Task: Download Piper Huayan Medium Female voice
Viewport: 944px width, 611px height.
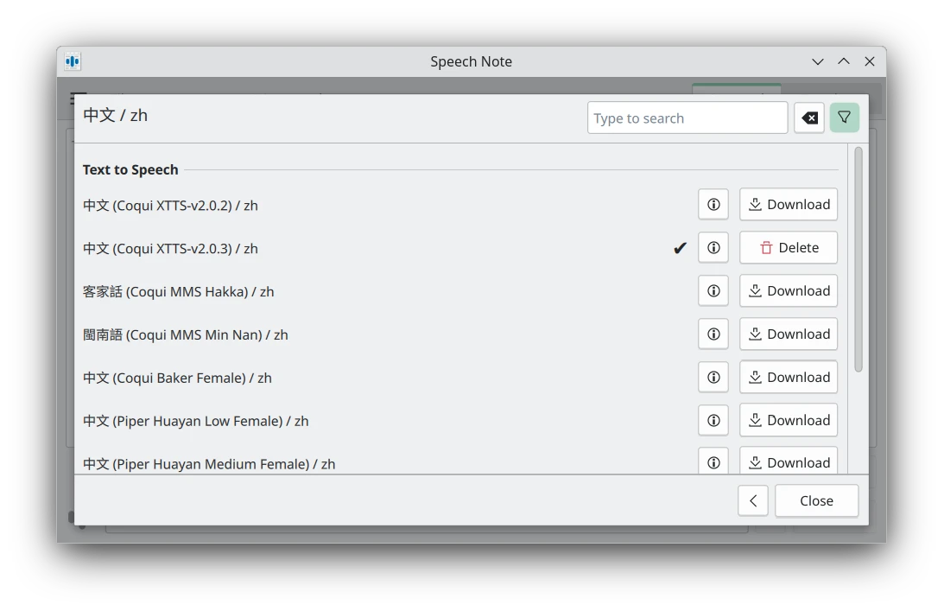Action: click(789, 462)
